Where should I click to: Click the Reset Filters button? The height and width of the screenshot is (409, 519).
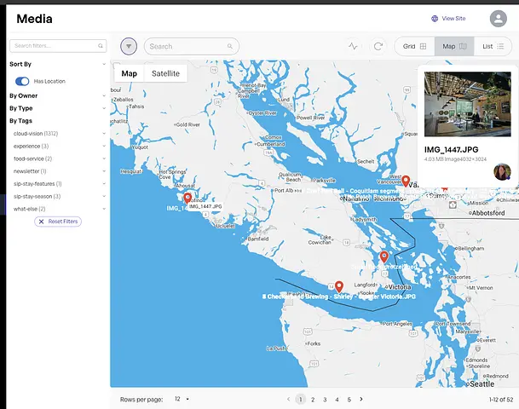pos(58,222)
